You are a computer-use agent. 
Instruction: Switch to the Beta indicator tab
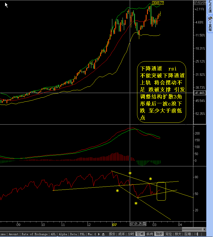point(73,234)
